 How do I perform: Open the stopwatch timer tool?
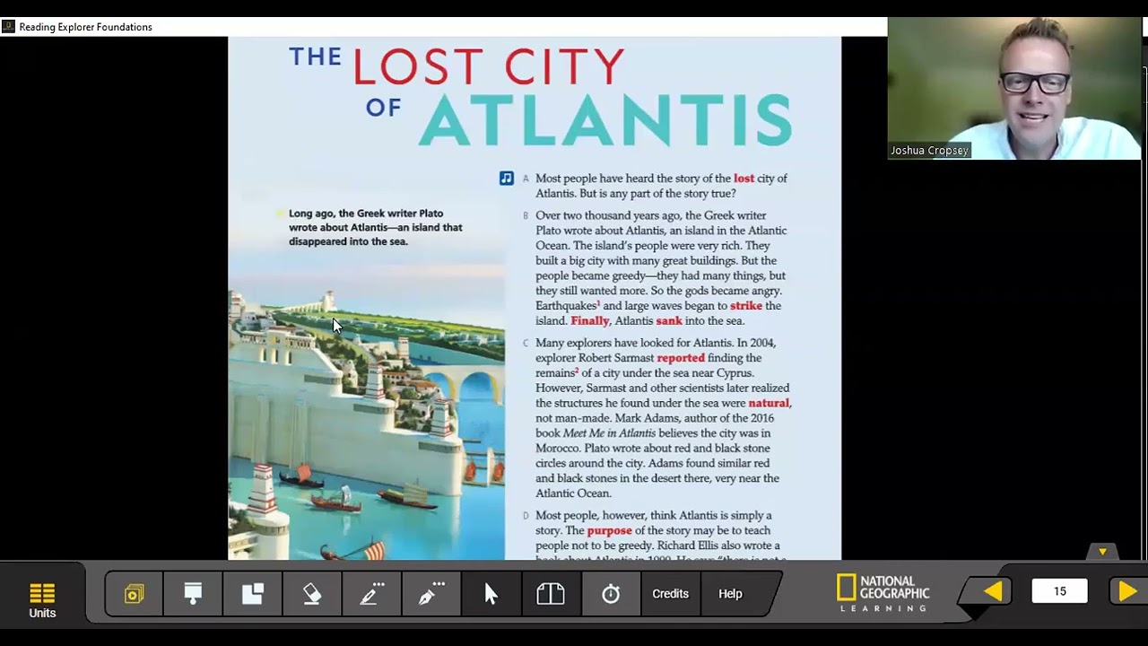[611, 594]
